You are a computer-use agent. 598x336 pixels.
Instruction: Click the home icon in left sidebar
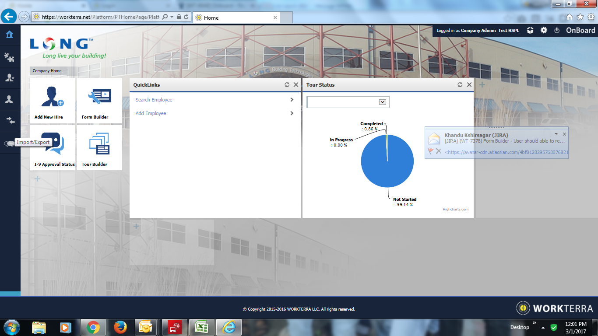pos(9,35)
